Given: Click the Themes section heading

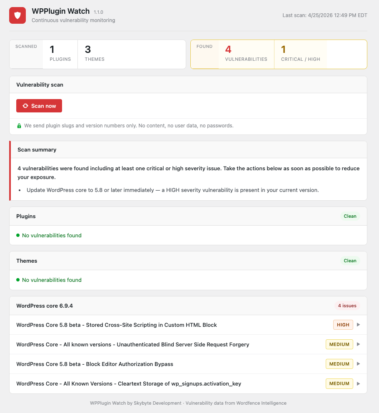Looking at the screenshot, I should 27,261.
